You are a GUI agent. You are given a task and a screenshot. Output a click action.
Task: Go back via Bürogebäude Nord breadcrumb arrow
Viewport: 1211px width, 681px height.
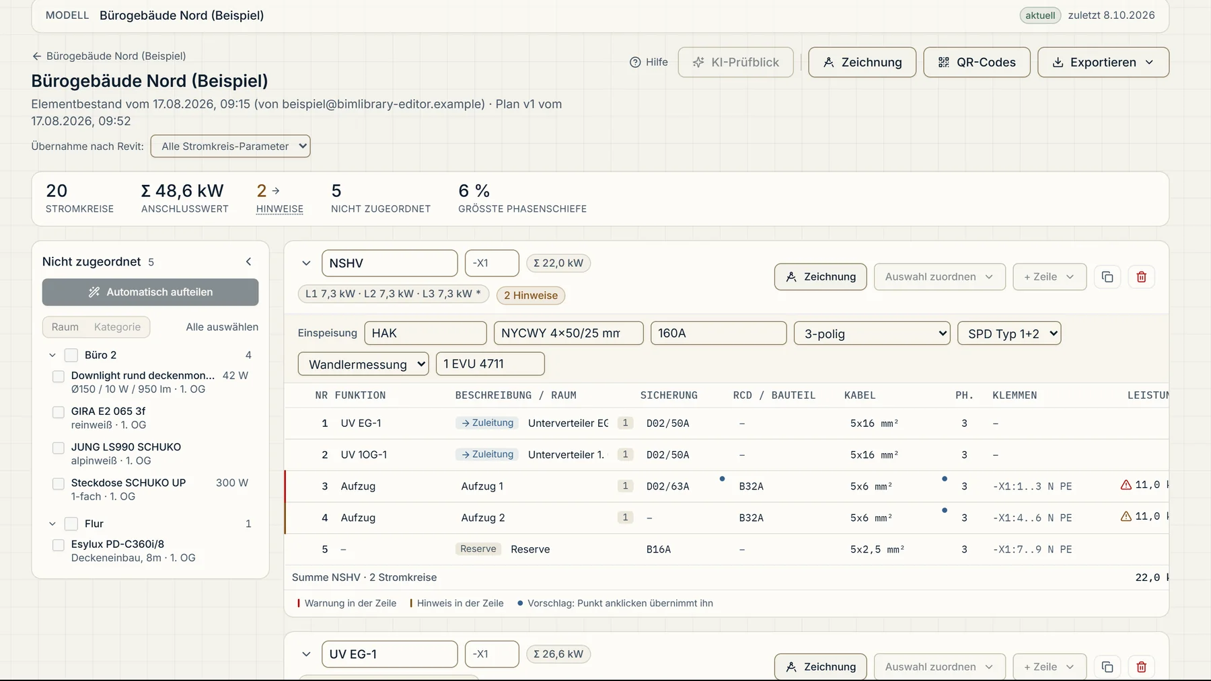(x=37, y=56)
